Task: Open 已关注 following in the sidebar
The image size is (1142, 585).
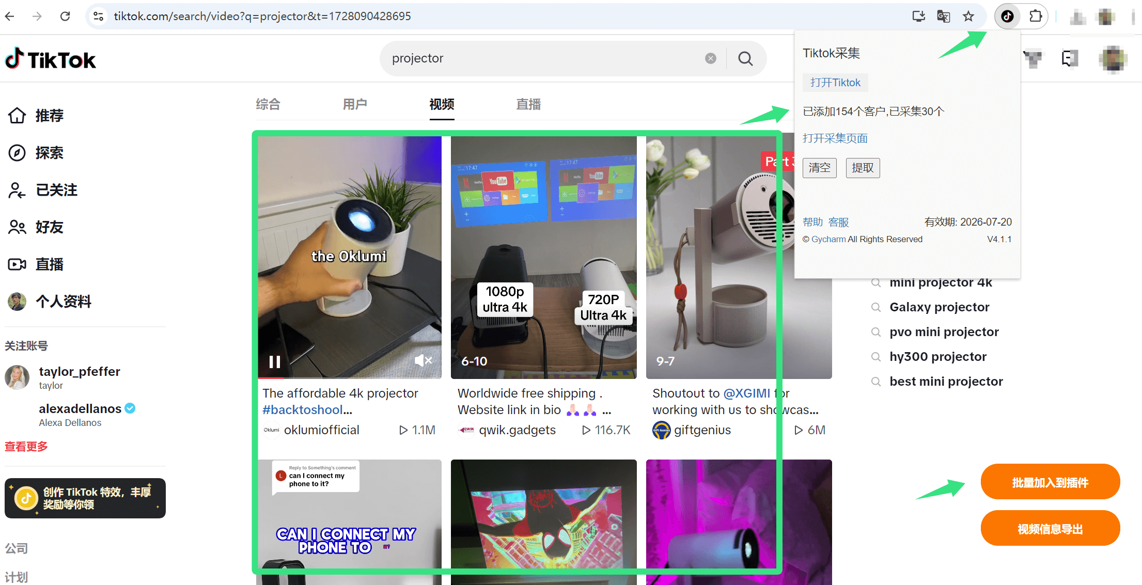Action: (x=42, y=190)
